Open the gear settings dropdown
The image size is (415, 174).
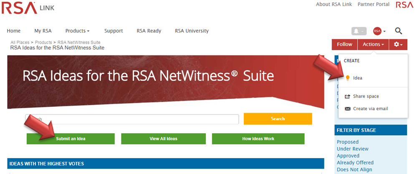(398, 44)
